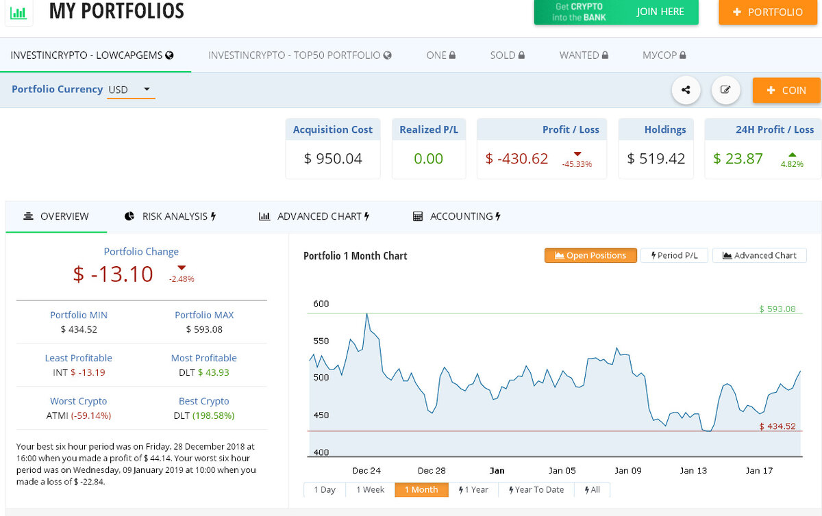
Task: Click the lock icon next to ONE
Action: coord(452,55)
